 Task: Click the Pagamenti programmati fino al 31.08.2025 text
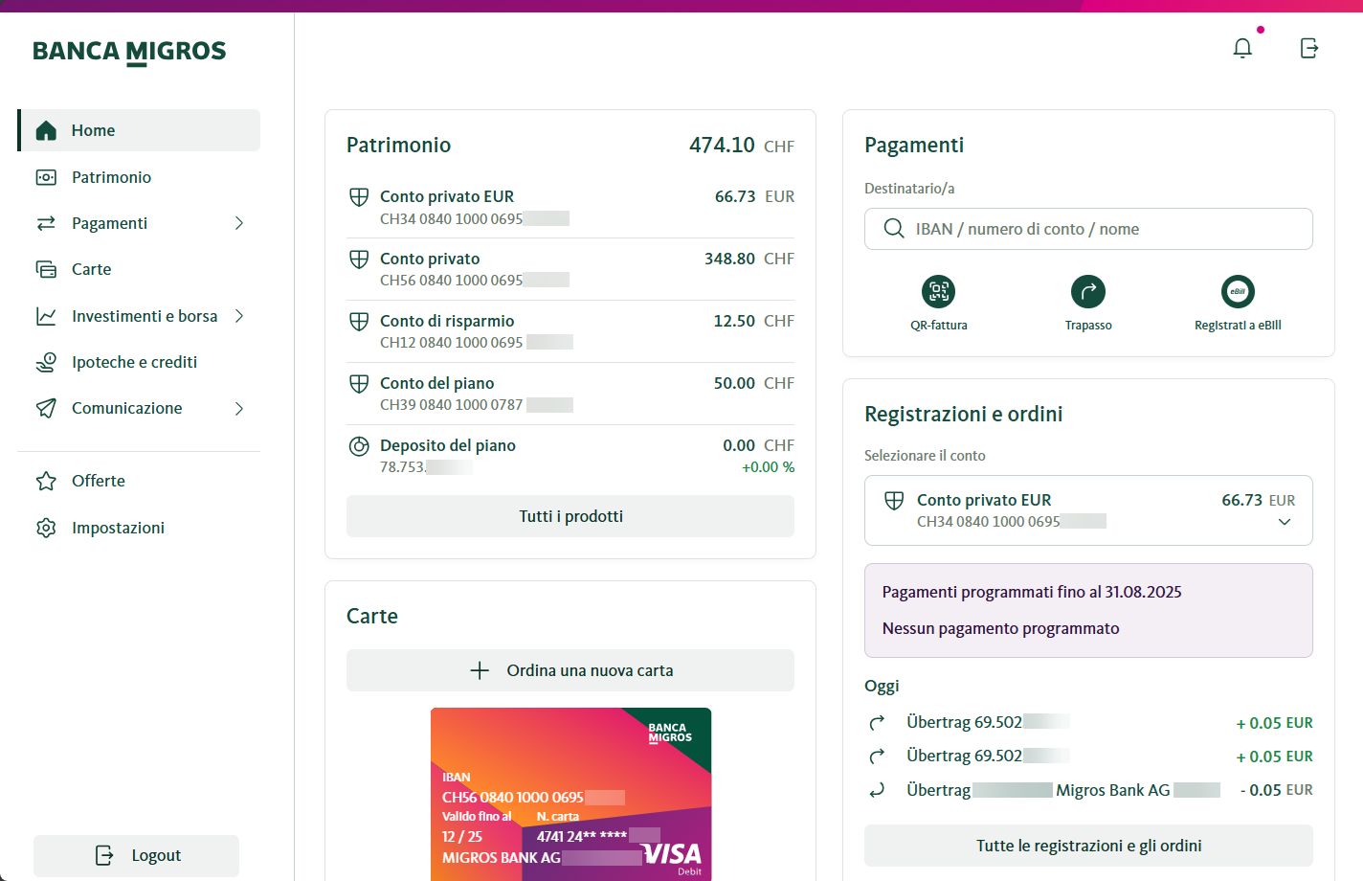pyautogui.click(x=1032, y=592)
